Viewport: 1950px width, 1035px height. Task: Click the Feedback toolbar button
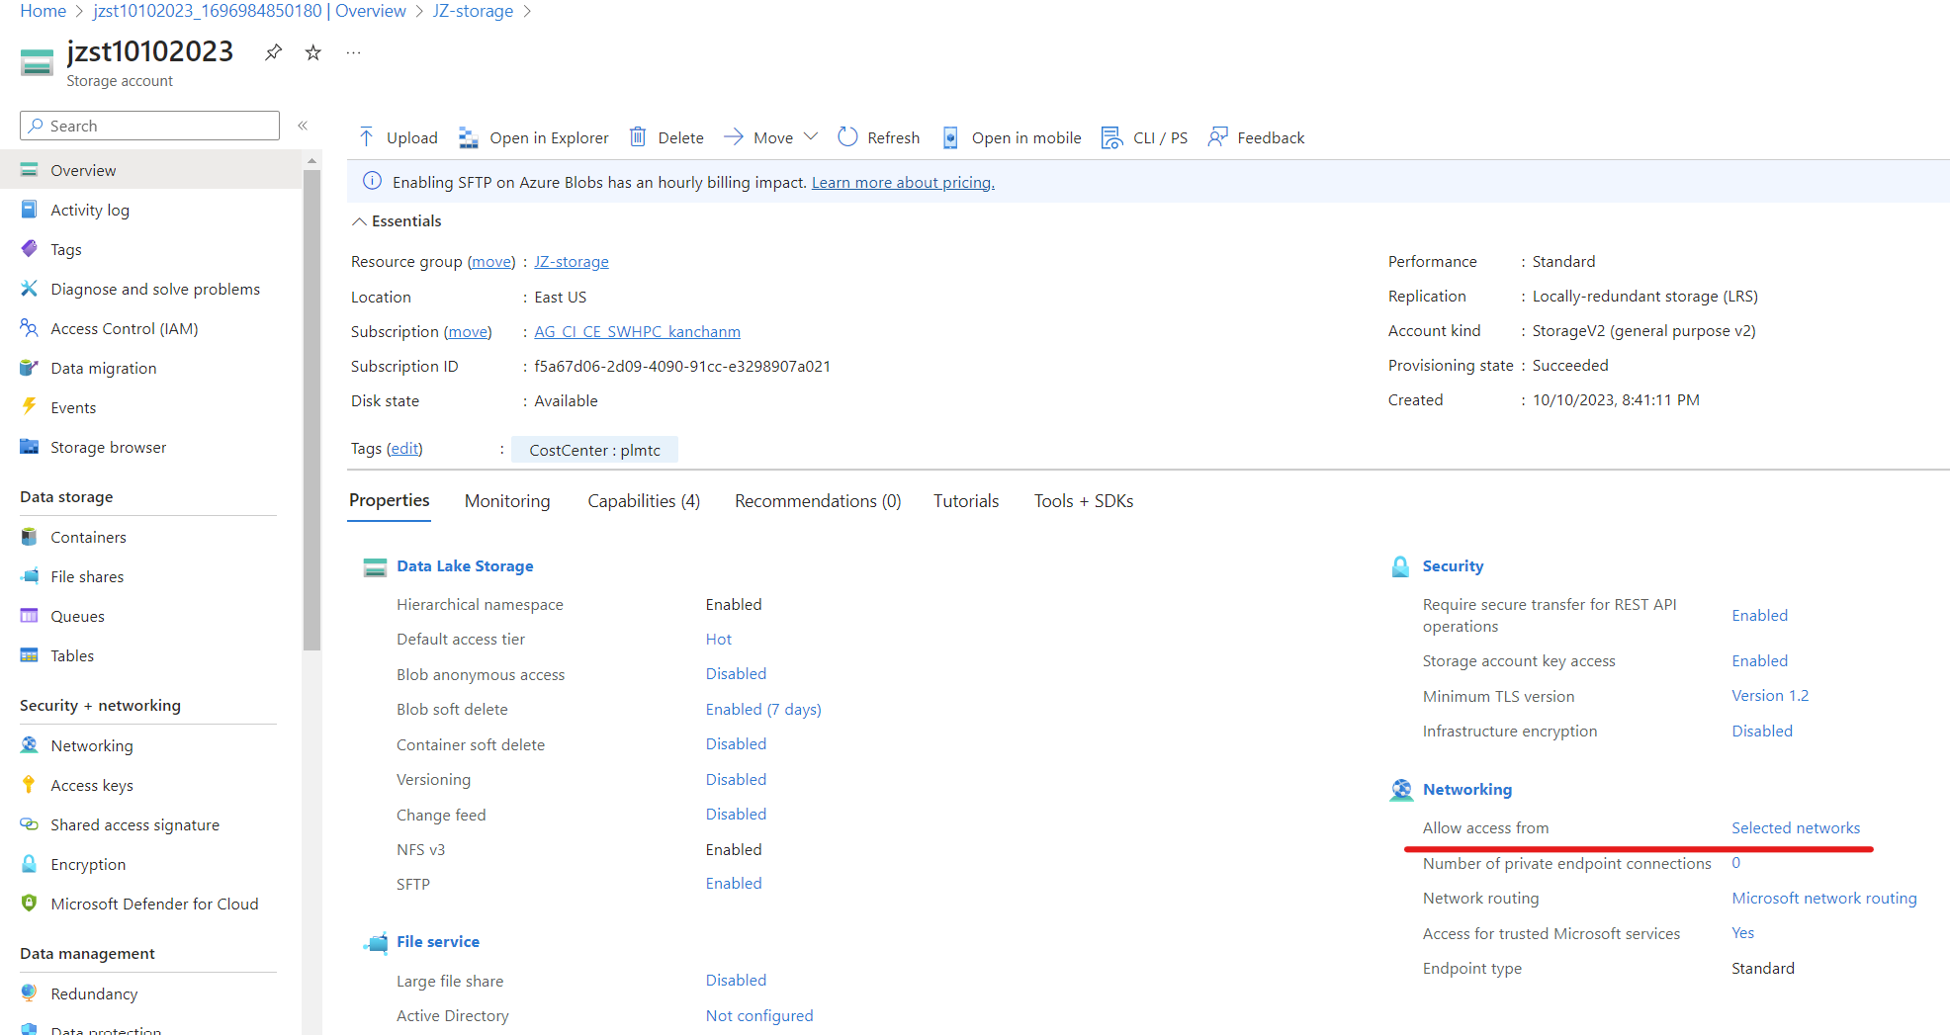coord(1256,137)
